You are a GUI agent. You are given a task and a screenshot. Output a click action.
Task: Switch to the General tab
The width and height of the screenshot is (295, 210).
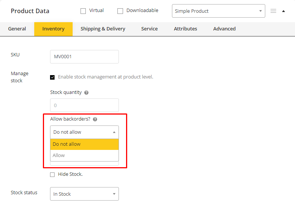[17, 29]
